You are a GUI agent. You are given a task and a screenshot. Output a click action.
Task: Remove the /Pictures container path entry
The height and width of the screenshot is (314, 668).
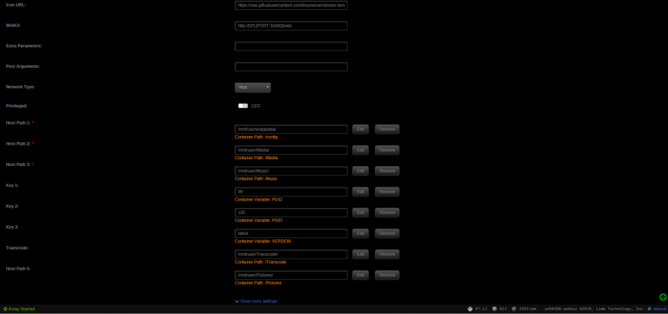[x=387, y=275]
